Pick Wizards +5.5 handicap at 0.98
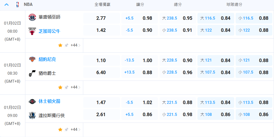This screenshot has width=274, height=137. click(140, 18)
